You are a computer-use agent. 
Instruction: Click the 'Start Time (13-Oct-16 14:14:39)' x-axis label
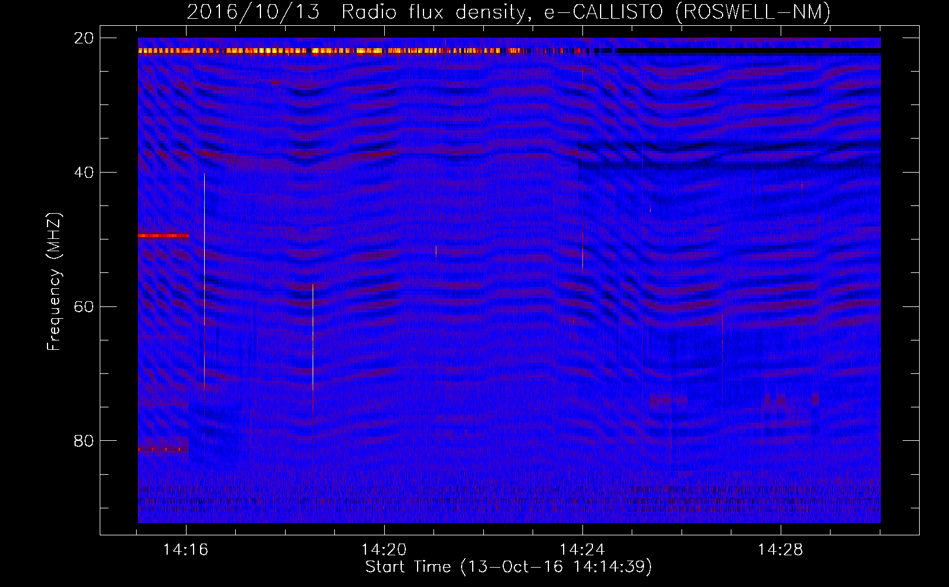click(x=509, y=566)
